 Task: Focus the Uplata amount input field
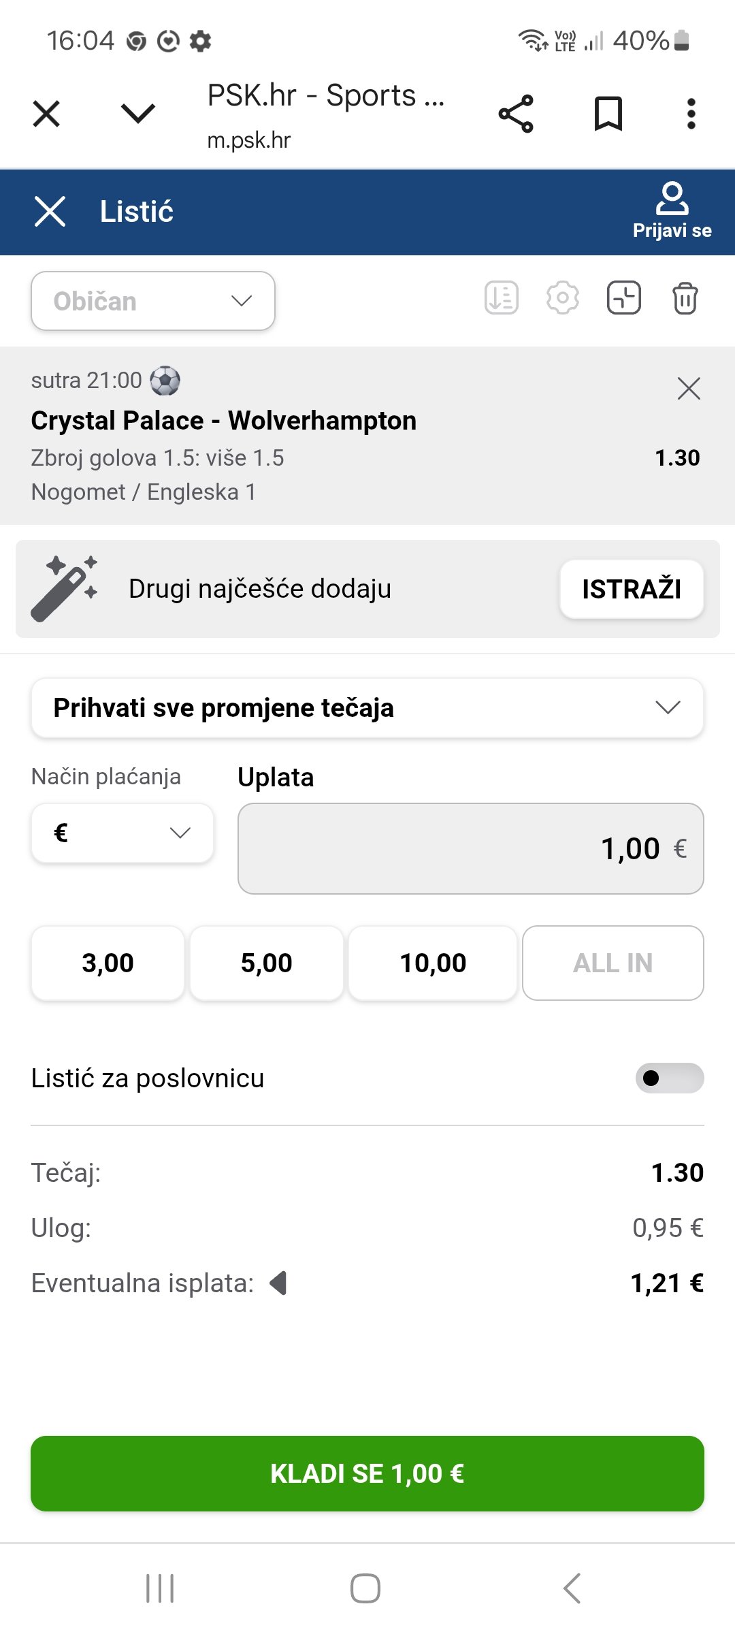pos(471,848)
